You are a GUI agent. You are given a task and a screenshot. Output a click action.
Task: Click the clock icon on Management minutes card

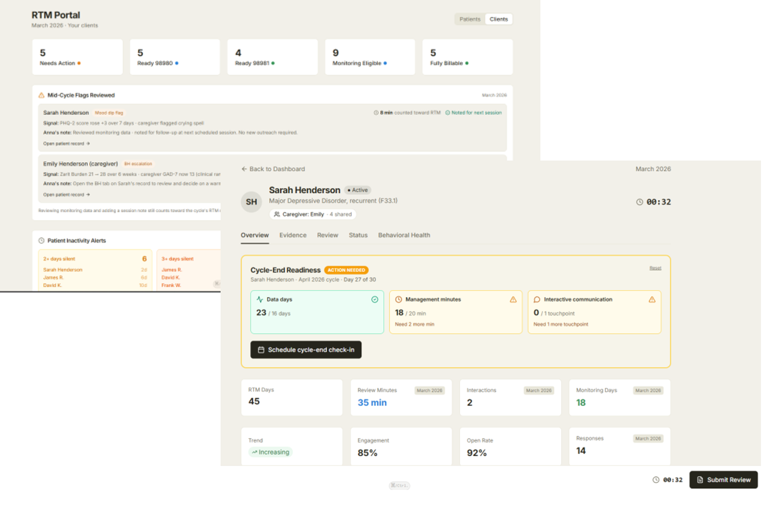(x=399, y=300)
